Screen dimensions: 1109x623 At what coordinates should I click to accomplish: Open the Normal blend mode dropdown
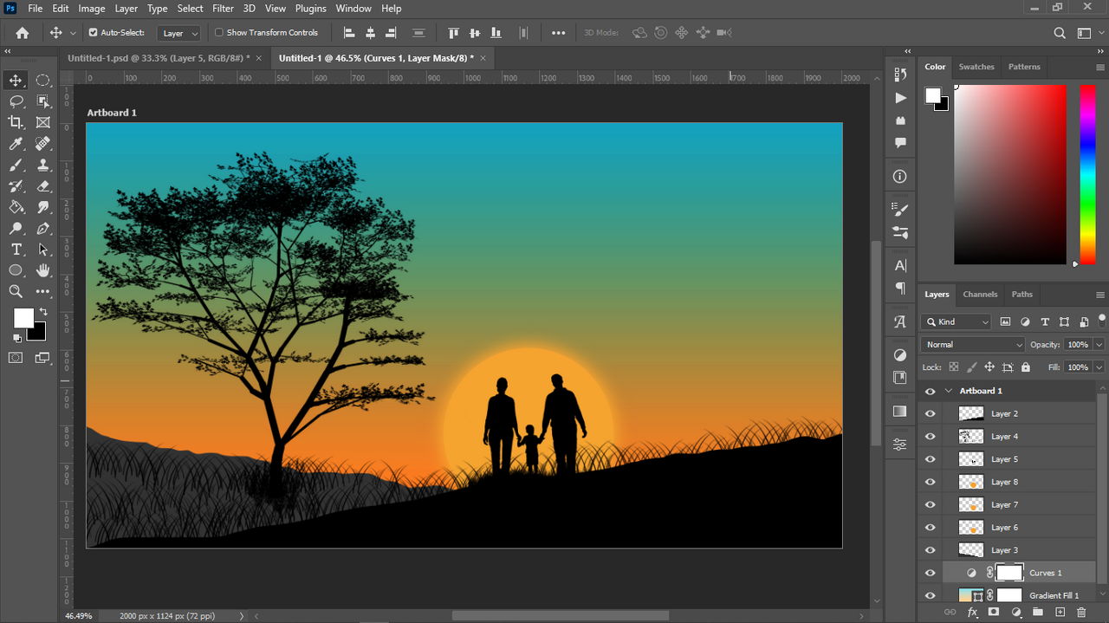(973, 345)
